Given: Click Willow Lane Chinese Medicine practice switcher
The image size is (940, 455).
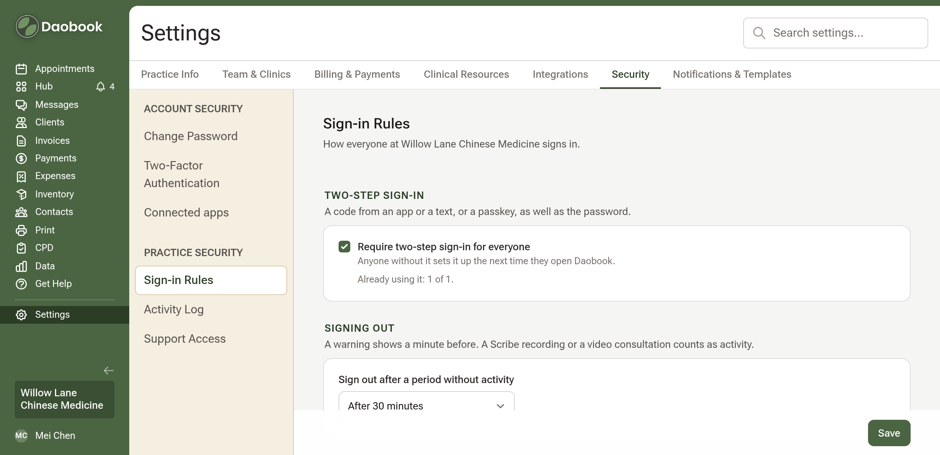Looking at the screenshot, I should tap(65, 399).
